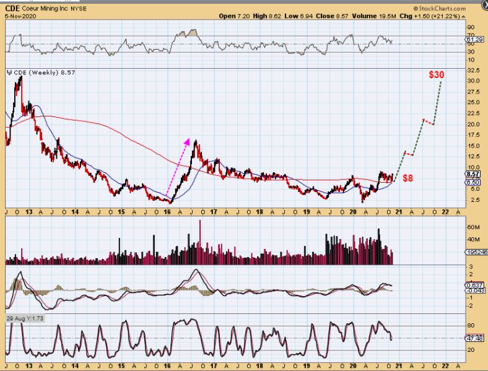Viewport: 488px width, 371px height.
Task: Click the 32.5 price axis label
Action: 473,71
